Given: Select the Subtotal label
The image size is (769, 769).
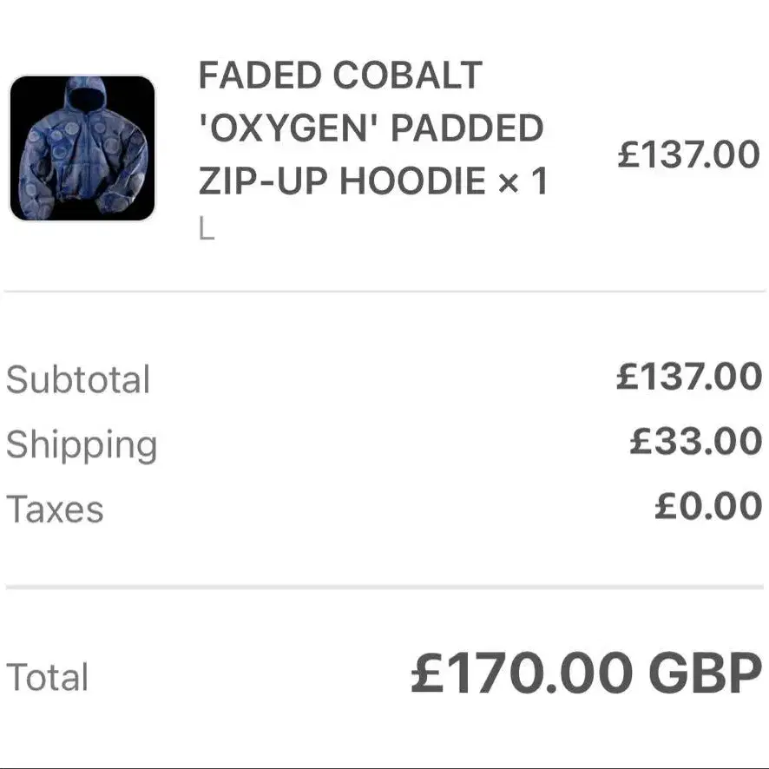Looking at the screenshot, I should 78,379.
